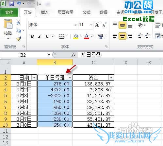Switch to the 开始 (Home) tab
Image resolution: width=163 pixels, height=146 pixels.
point(28,12)
